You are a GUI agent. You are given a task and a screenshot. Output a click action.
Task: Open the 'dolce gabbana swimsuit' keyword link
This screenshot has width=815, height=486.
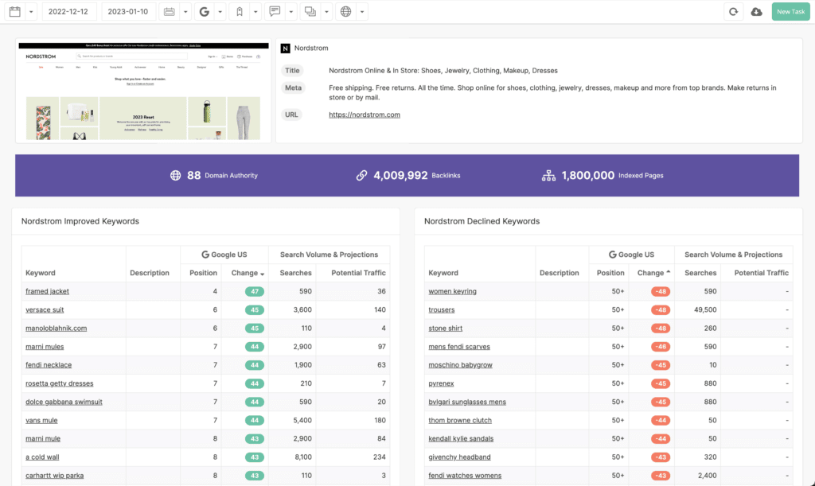[x=64, y=402]
